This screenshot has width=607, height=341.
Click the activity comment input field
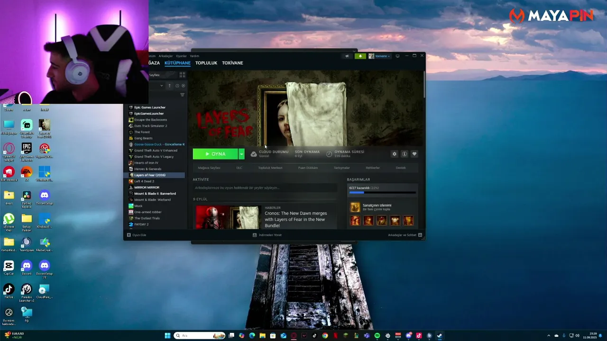265,188
